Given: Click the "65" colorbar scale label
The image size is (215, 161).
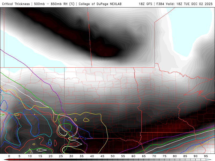Looking at the screenshot, I should [x=144, y=156].
